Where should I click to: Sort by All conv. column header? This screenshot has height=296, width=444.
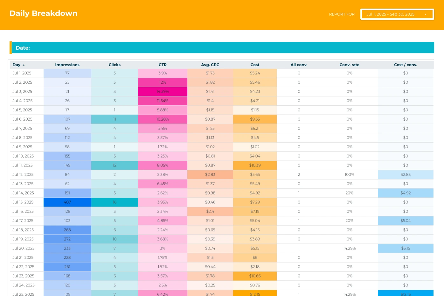299,65
